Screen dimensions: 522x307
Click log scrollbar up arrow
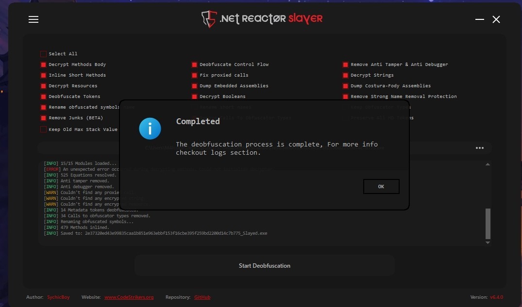click(488, 164)
